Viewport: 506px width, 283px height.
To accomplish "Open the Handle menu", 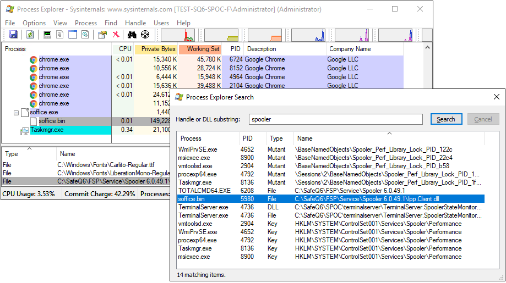I will tap(135, 23).
